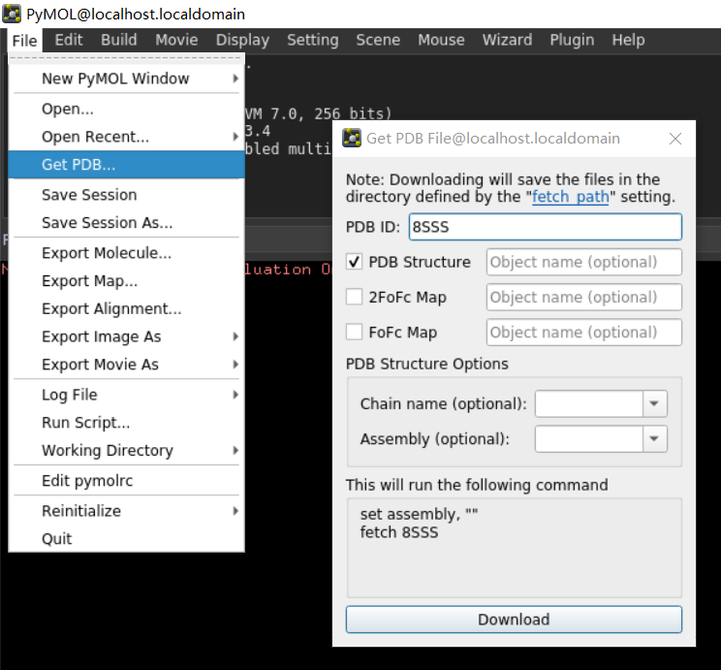This screenshot has height=670, width=721.
Task: Click the dashed tear-off line in File menu
Action: 126,57
